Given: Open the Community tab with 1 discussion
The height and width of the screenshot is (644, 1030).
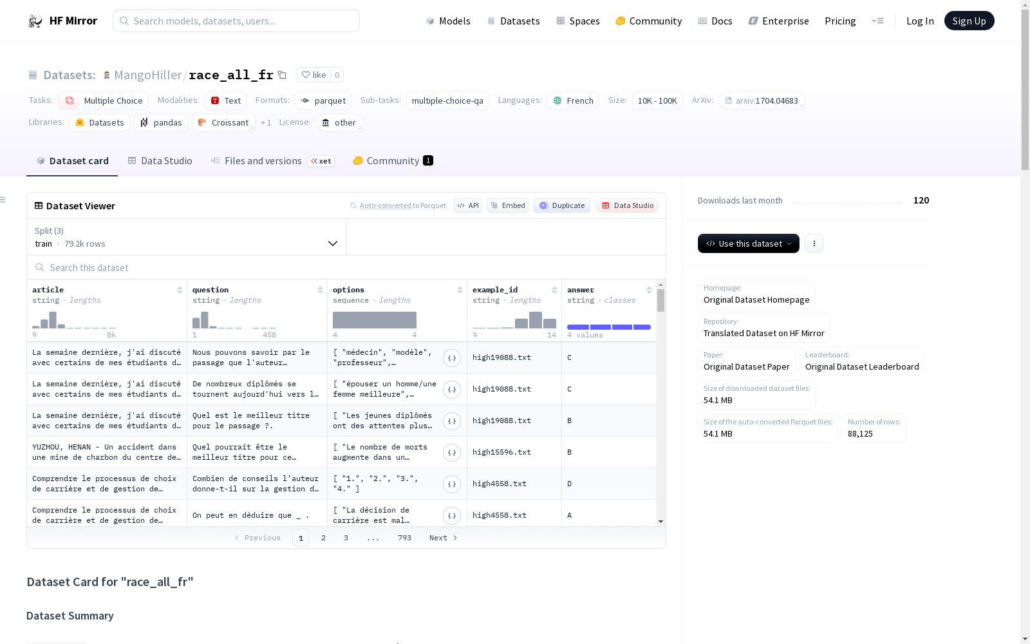Looking at the screenshot, I should point(393,161).
